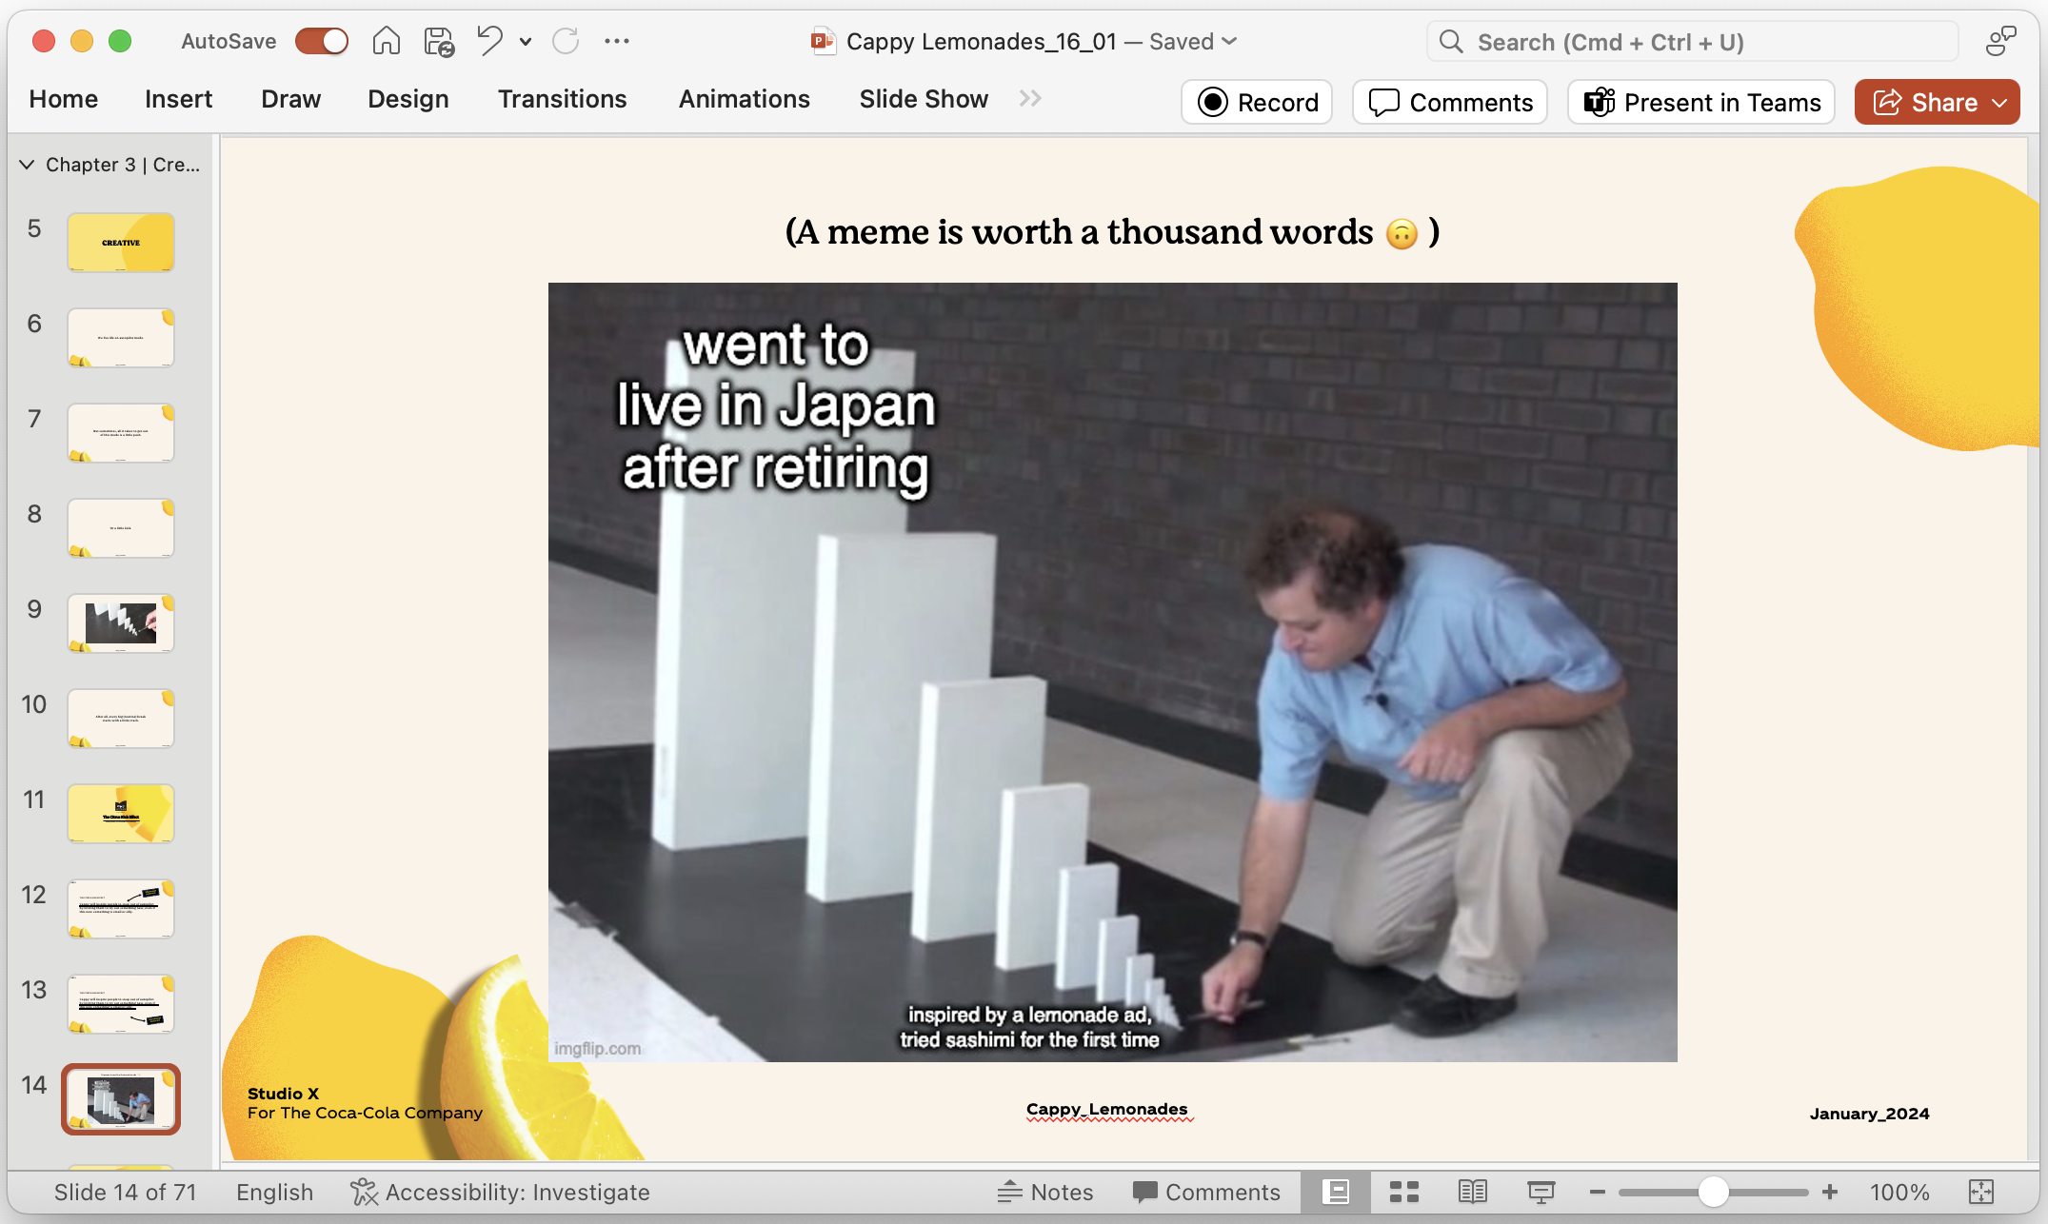
Task: Open the Design tab
Action: (408, 99)
